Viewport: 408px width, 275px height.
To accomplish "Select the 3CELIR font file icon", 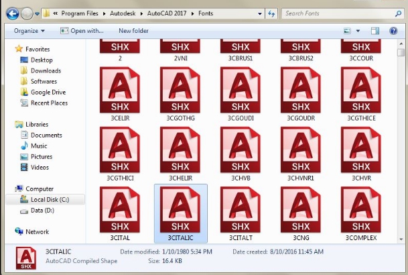I will point(120,90).
